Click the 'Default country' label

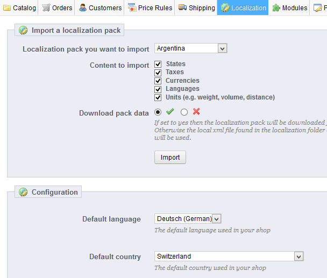coord(115,256)
